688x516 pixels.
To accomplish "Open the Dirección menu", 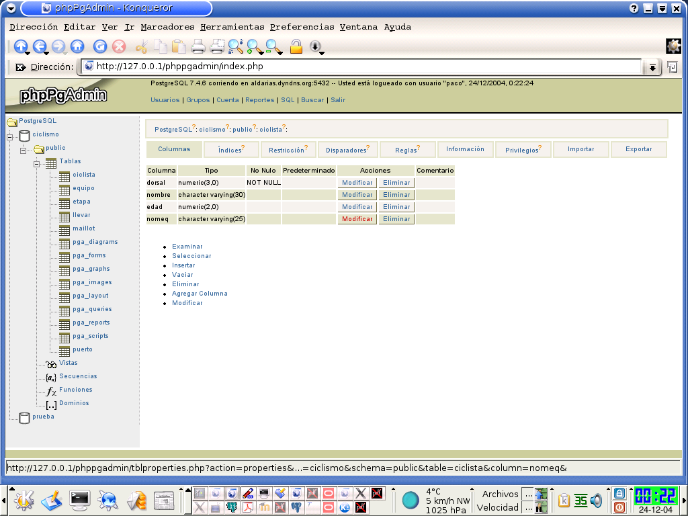I will point(34,27).
